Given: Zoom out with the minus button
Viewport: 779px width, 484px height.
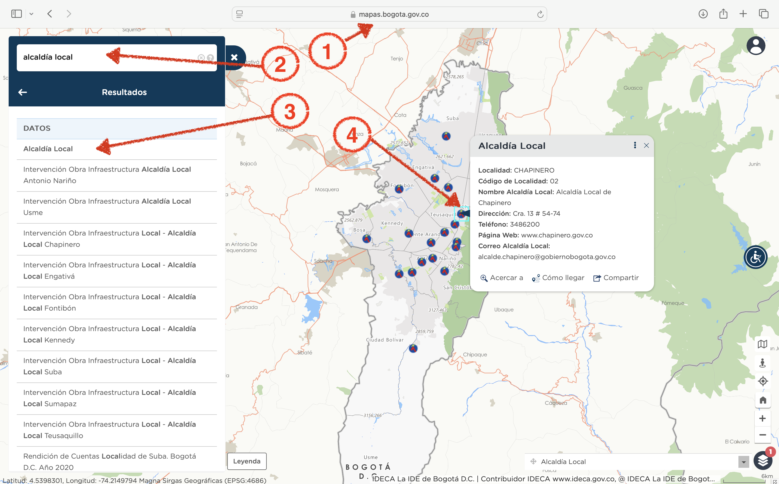Looking at the screenshot, I should (762, 435).
